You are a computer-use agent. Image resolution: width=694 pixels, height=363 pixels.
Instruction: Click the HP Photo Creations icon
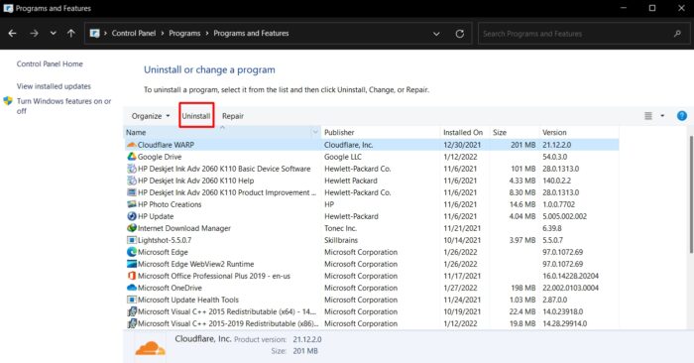click(x=132, y=204)
